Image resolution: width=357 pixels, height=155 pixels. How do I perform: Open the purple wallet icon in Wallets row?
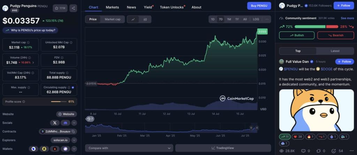[x=65, y=149]
